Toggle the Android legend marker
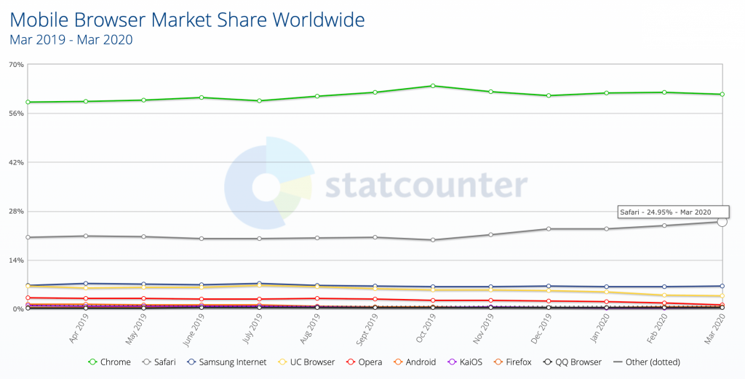 point(399,362)
